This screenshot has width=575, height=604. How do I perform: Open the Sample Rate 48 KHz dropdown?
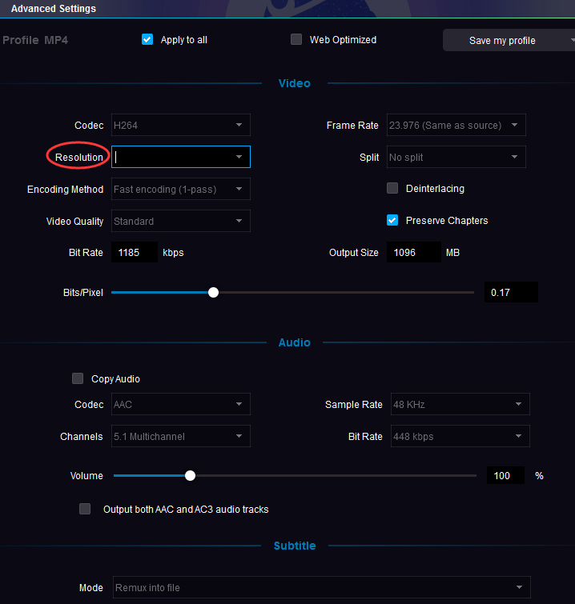pos(460,404)
